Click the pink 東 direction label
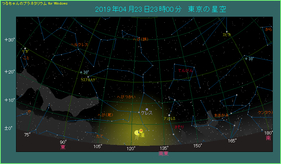Image resolution: width=281 pixels, height=164 pixels. 63,147
